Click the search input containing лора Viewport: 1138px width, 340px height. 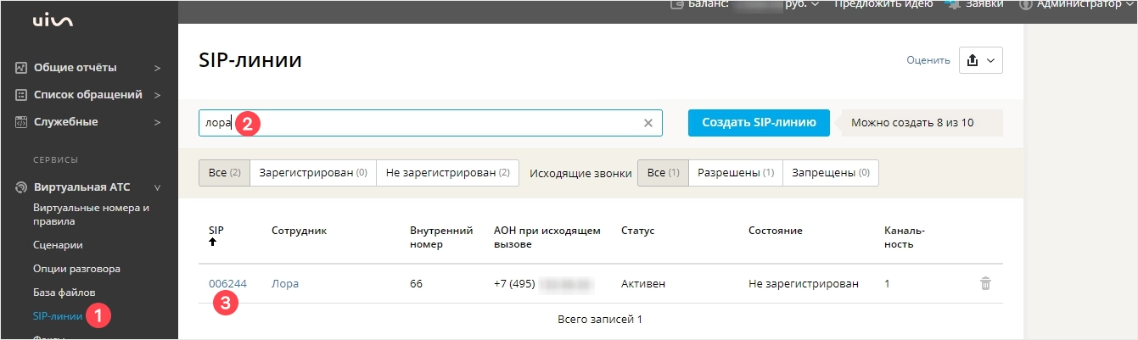[431, 123]
